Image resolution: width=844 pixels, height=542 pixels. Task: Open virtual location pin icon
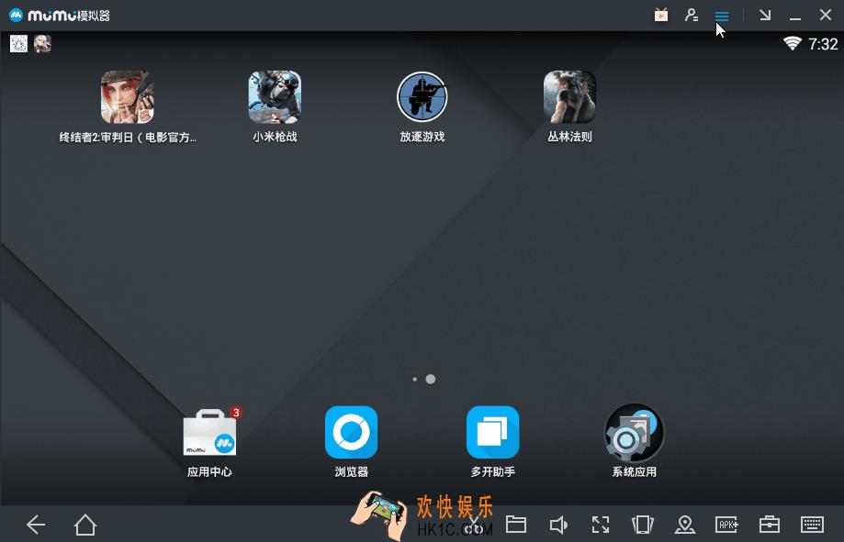pos(685,525)
